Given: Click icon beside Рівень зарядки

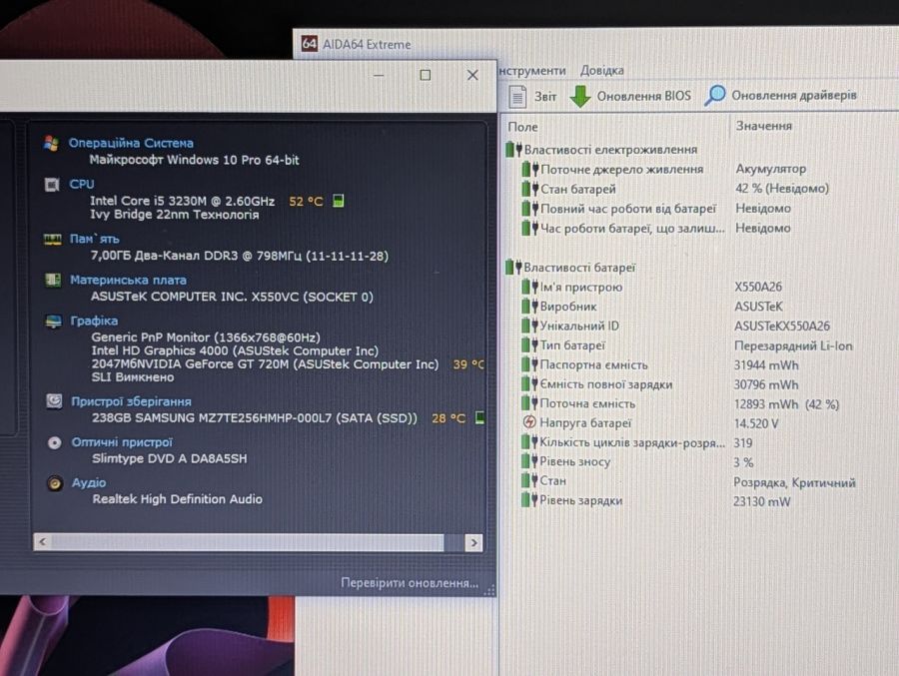Looking at the screenshot, I should point(530,500).
